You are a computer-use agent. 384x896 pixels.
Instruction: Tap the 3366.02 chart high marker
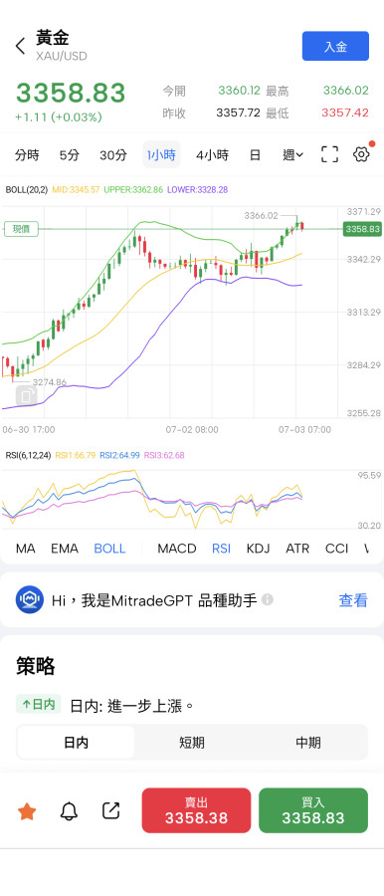[x=261, y=215]
